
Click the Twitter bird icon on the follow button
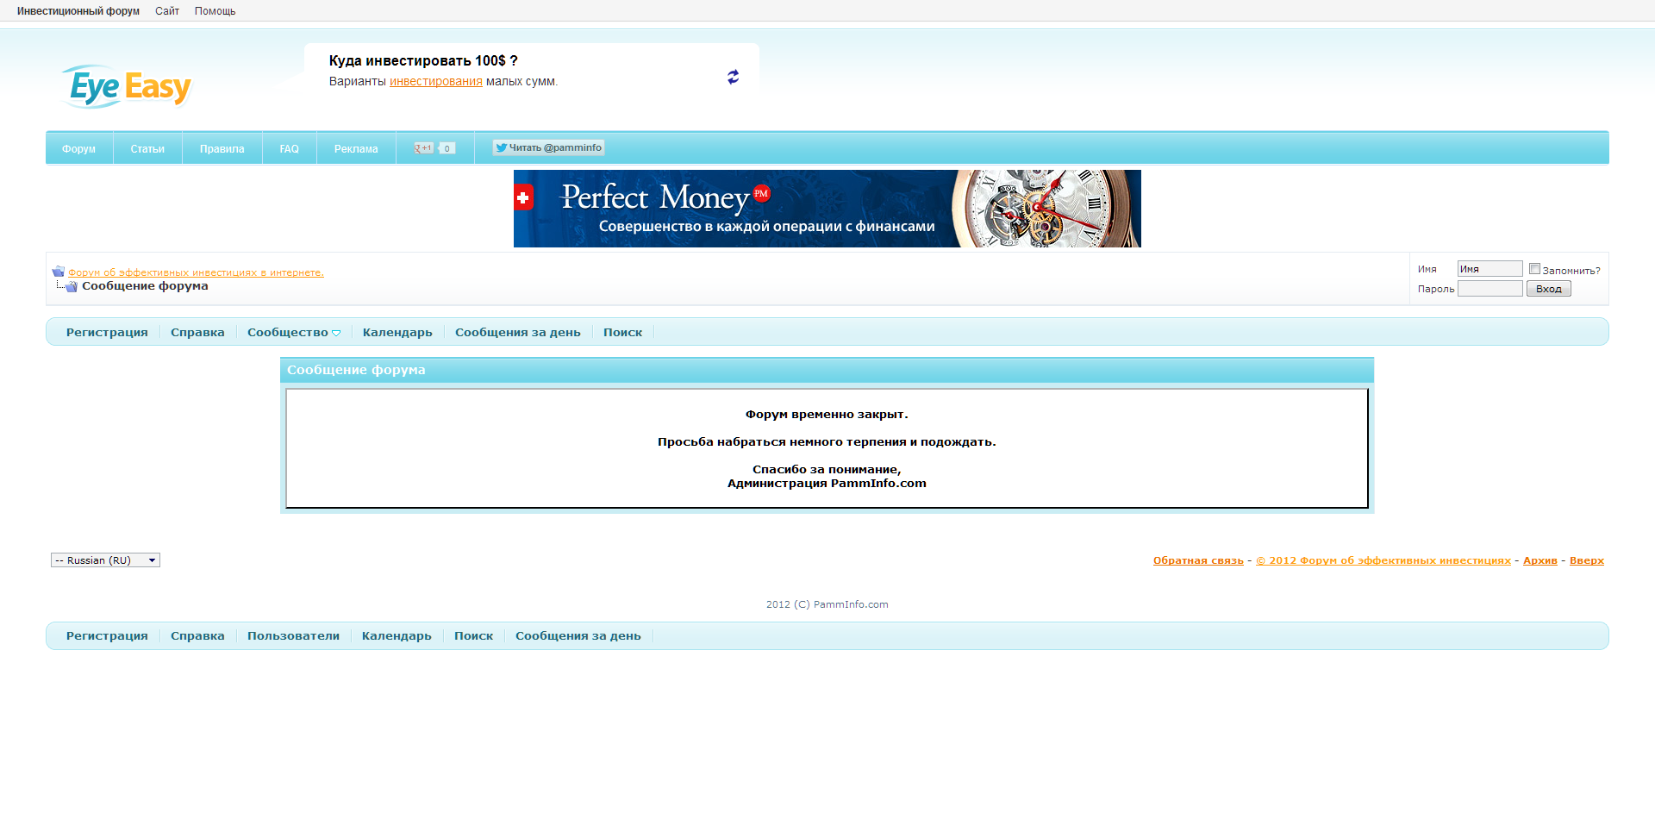pos(500,147)
